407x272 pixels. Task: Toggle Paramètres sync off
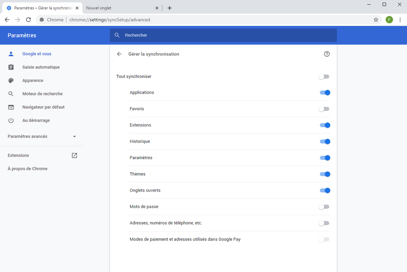(x=325, y=158)
